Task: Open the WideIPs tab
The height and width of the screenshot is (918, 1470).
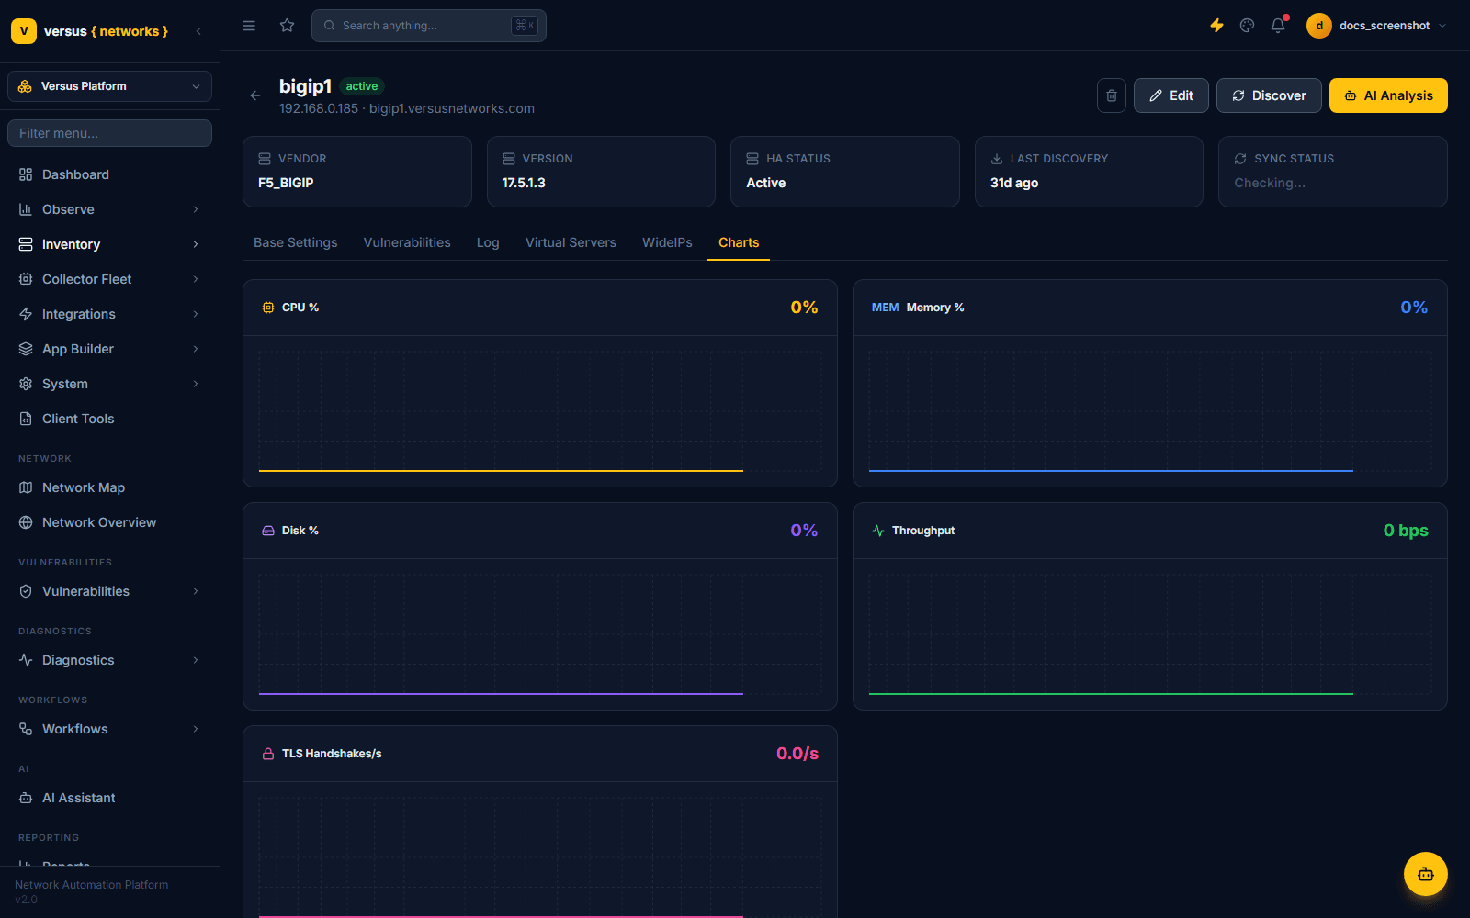Action: pos(667,242)
